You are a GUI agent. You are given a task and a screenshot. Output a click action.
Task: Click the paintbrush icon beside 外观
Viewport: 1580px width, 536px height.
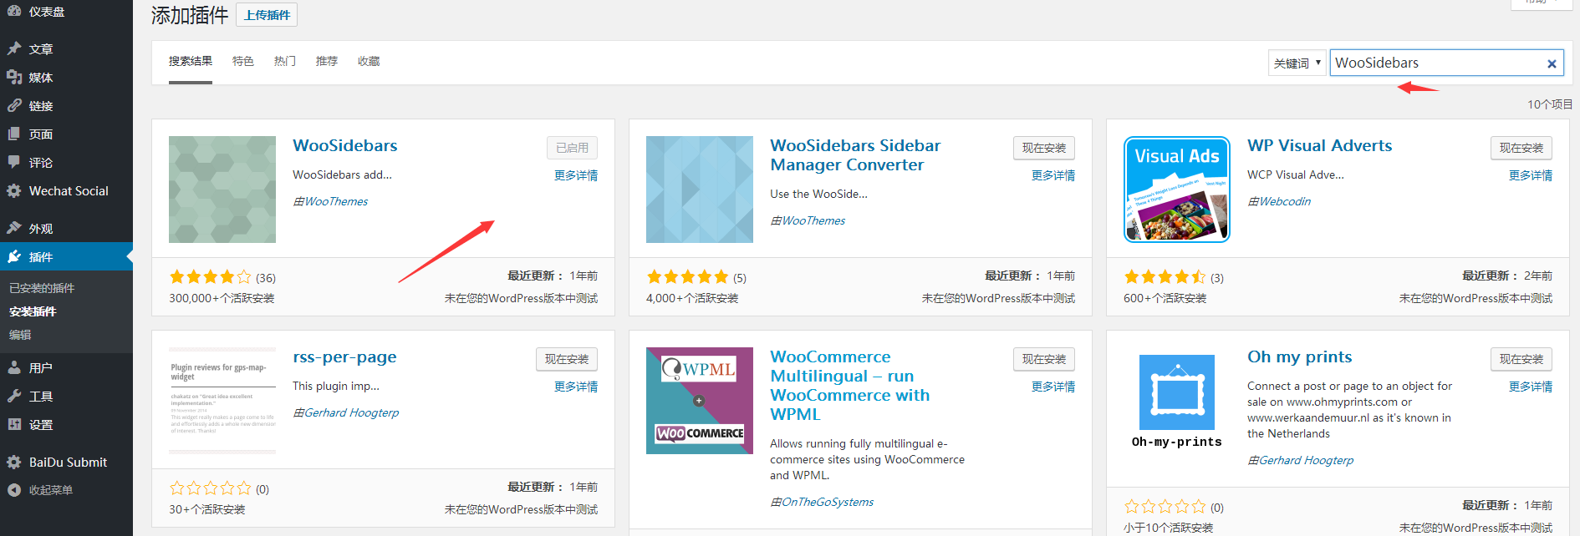[14, 228]
